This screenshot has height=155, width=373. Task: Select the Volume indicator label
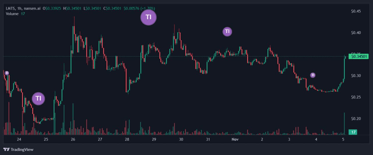coord(12,14)
